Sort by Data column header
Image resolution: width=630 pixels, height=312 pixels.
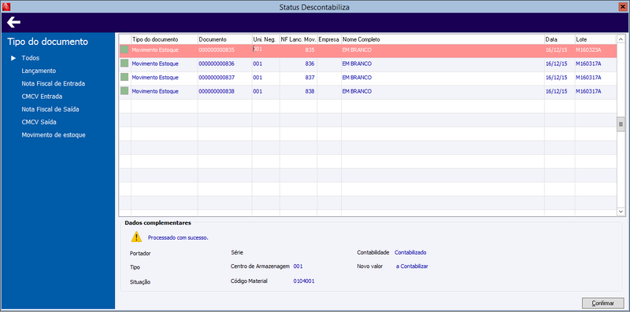[560, 39]
